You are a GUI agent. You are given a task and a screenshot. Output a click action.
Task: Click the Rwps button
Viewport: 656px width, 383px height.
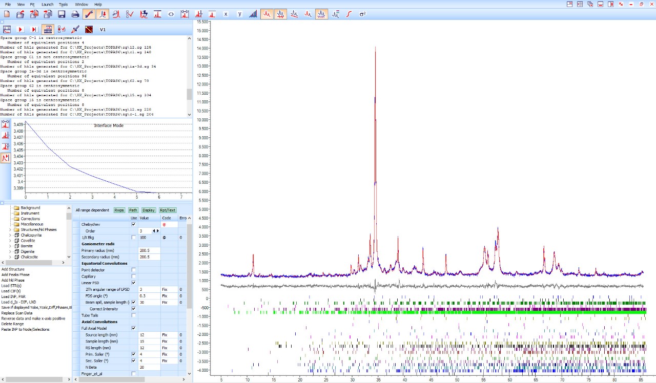coord(119,210)
